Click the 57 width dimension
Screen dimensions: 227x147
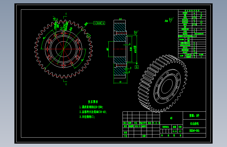pos(120,82)
